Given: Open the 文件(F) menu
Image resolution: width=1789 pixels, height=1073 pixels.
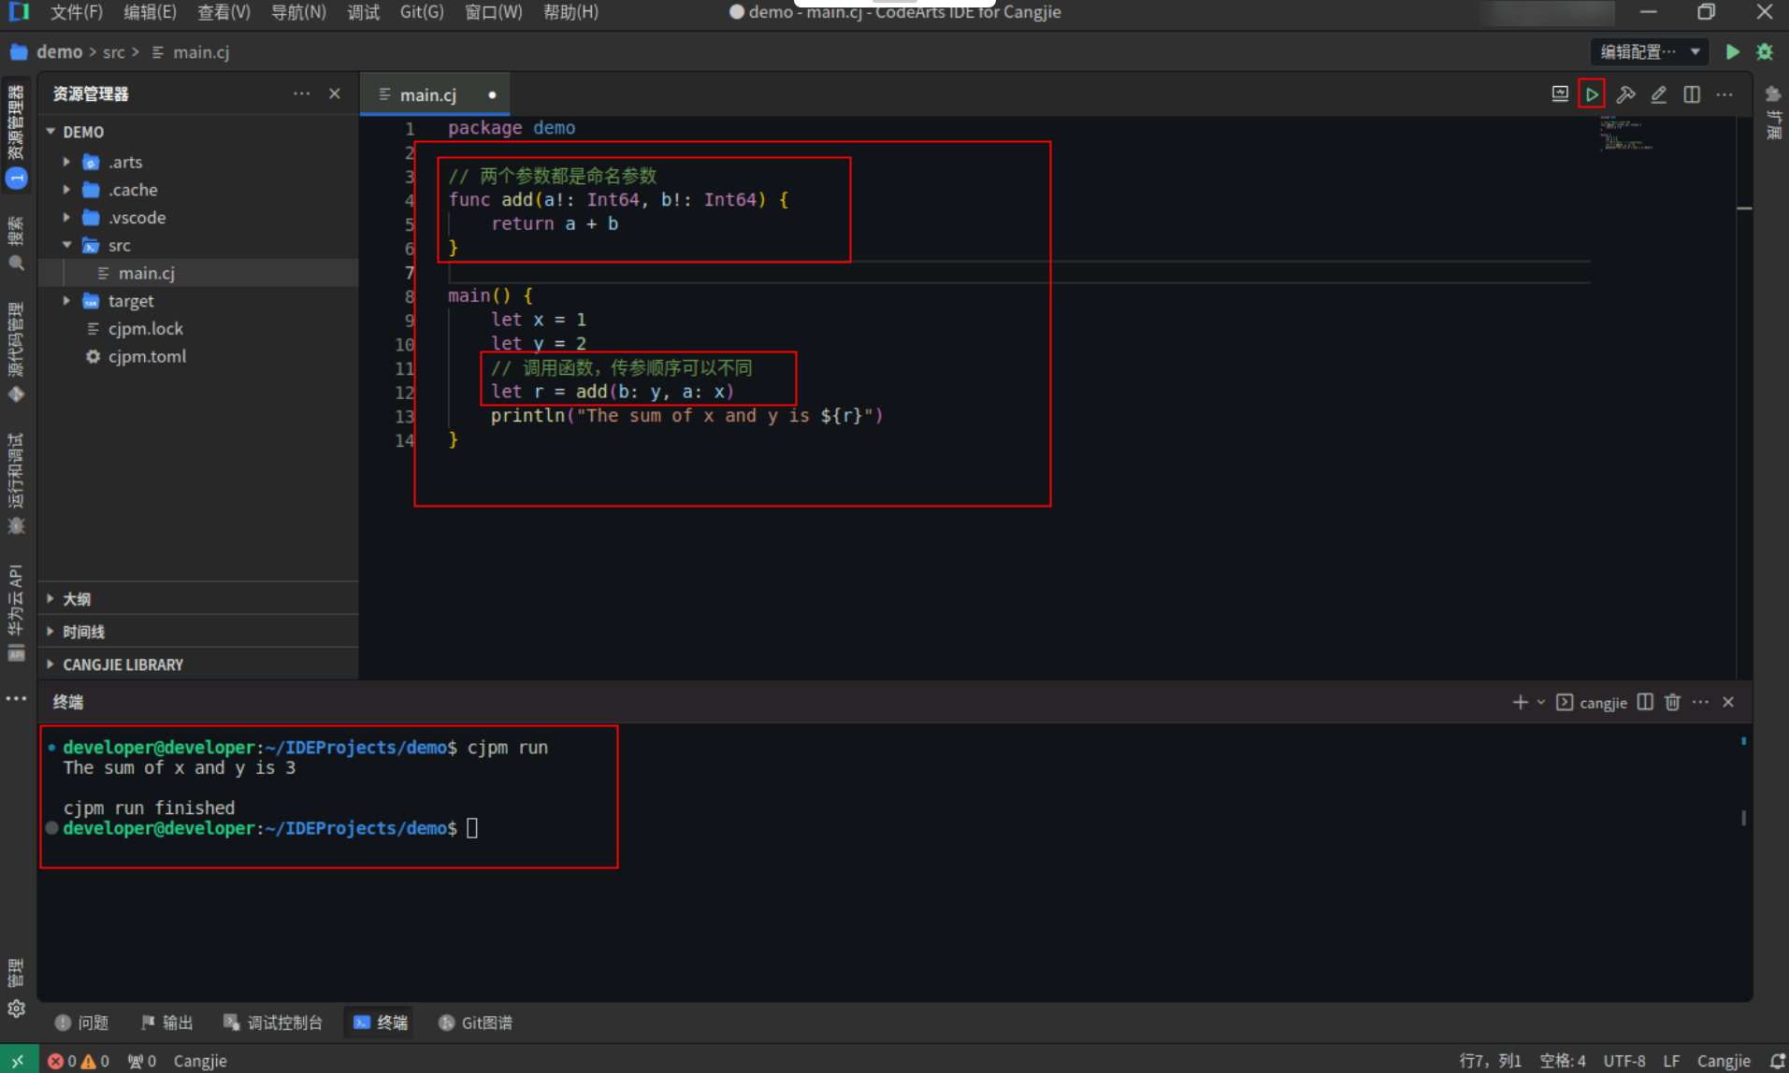Looking at the screenshot, I should (x=77, y=12).
